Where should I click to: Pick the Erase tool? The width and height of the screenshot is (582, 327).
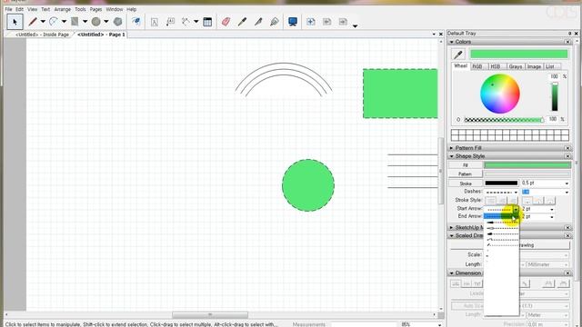[226, 22]
